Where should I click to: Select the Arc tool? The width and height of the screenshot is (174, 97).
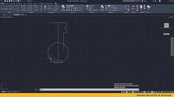coord(15,7)
